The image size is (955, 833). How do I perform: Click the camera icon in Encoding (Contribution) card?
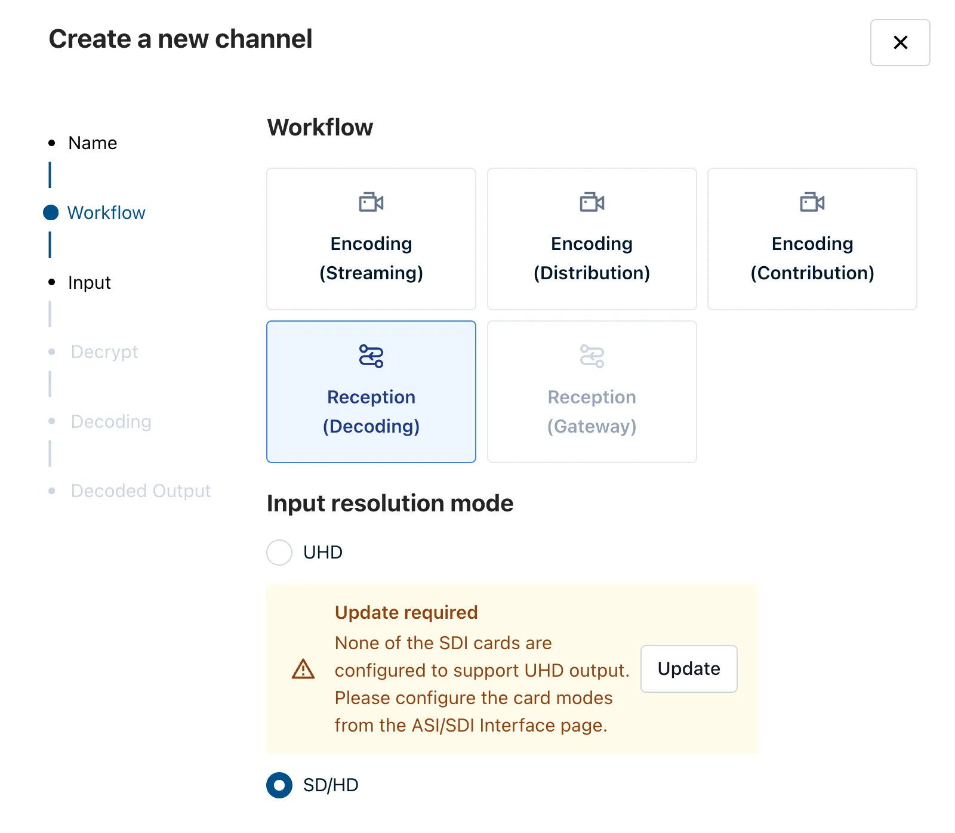(x=812, y=202)
